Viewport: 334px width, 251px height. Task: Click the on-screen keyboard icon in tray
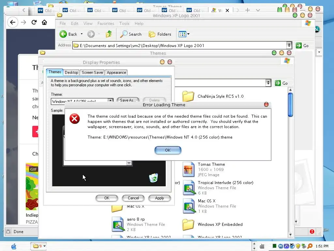pos(262,246)
